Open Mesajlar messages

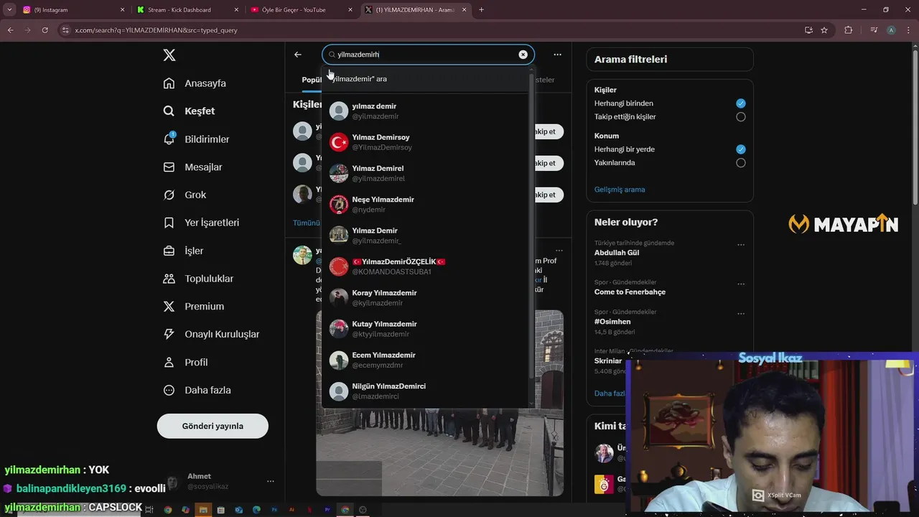pos(192,167)
